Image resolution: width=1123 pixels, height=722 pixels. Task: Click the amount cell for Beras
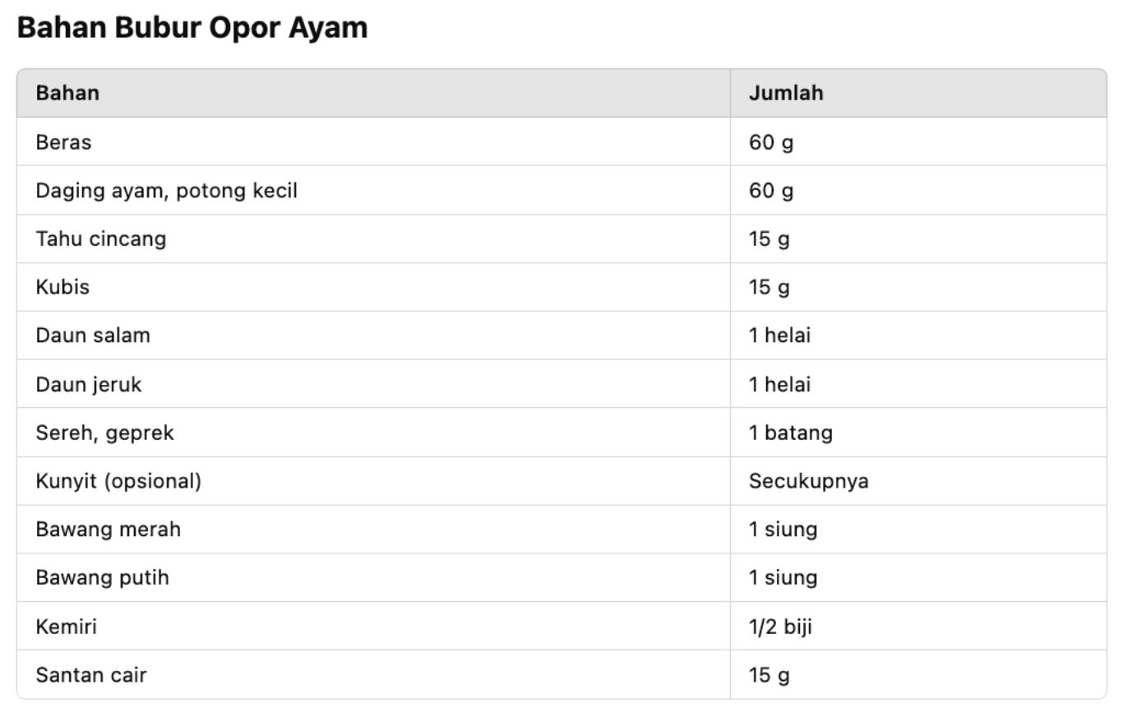click(770, 142)
